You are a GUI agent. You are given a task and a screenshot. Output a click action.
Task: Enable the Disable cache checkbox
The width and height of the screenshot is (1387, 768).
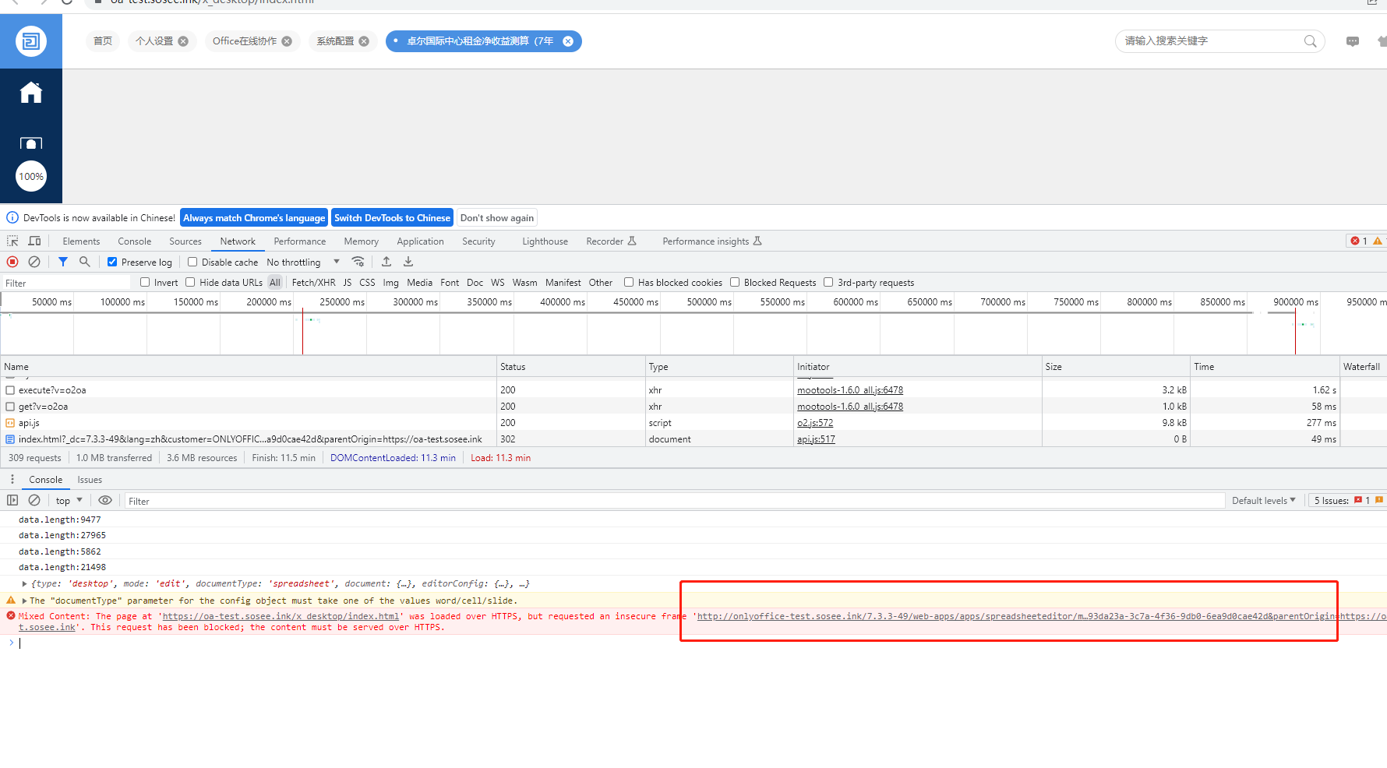pos(192,262)
